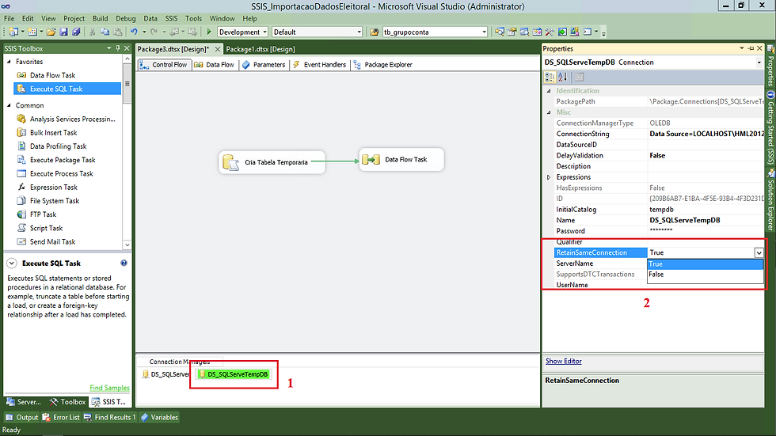Screen dimensions: 776x436
Task: Open the Default platform dropdown
Action: [x=359, y=32]
